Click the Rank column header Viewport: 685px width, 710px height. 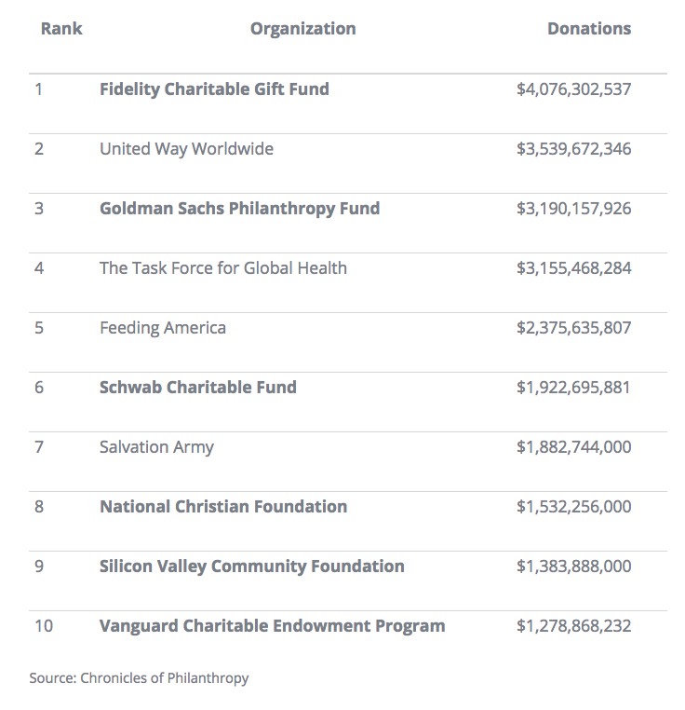(61, 29)
